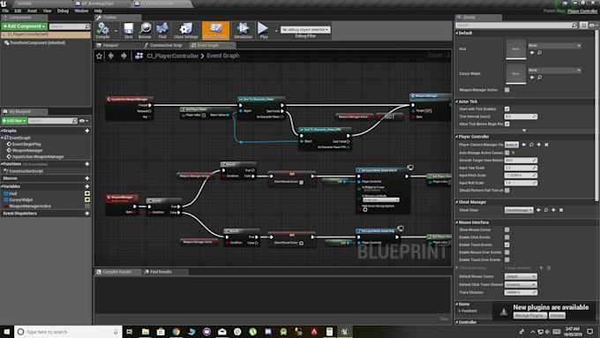This screenshot has width=600, height=338.
Task: Open the File menu
Action: pos(5,11)
